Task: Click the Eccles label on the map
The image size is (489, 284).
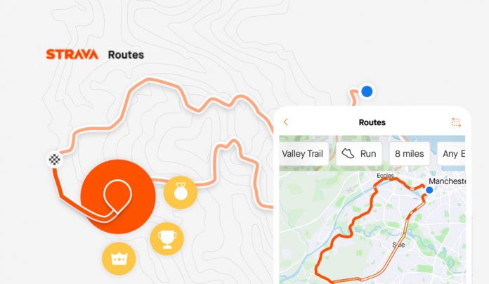Action: click(385, 176)
